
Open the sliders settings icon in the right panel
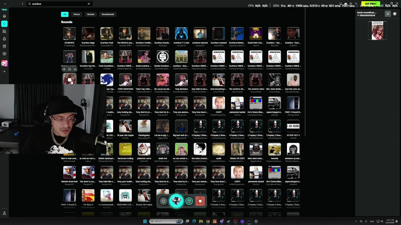388,14
